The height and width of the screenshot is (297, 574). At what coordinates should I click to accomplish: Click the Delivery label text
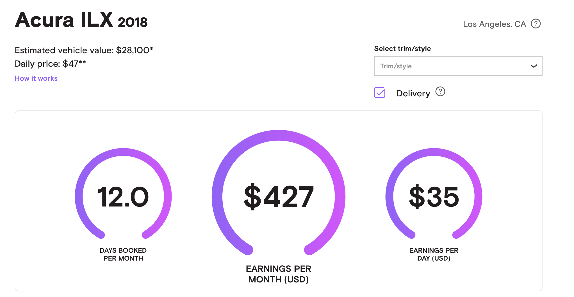pos(413,94)
